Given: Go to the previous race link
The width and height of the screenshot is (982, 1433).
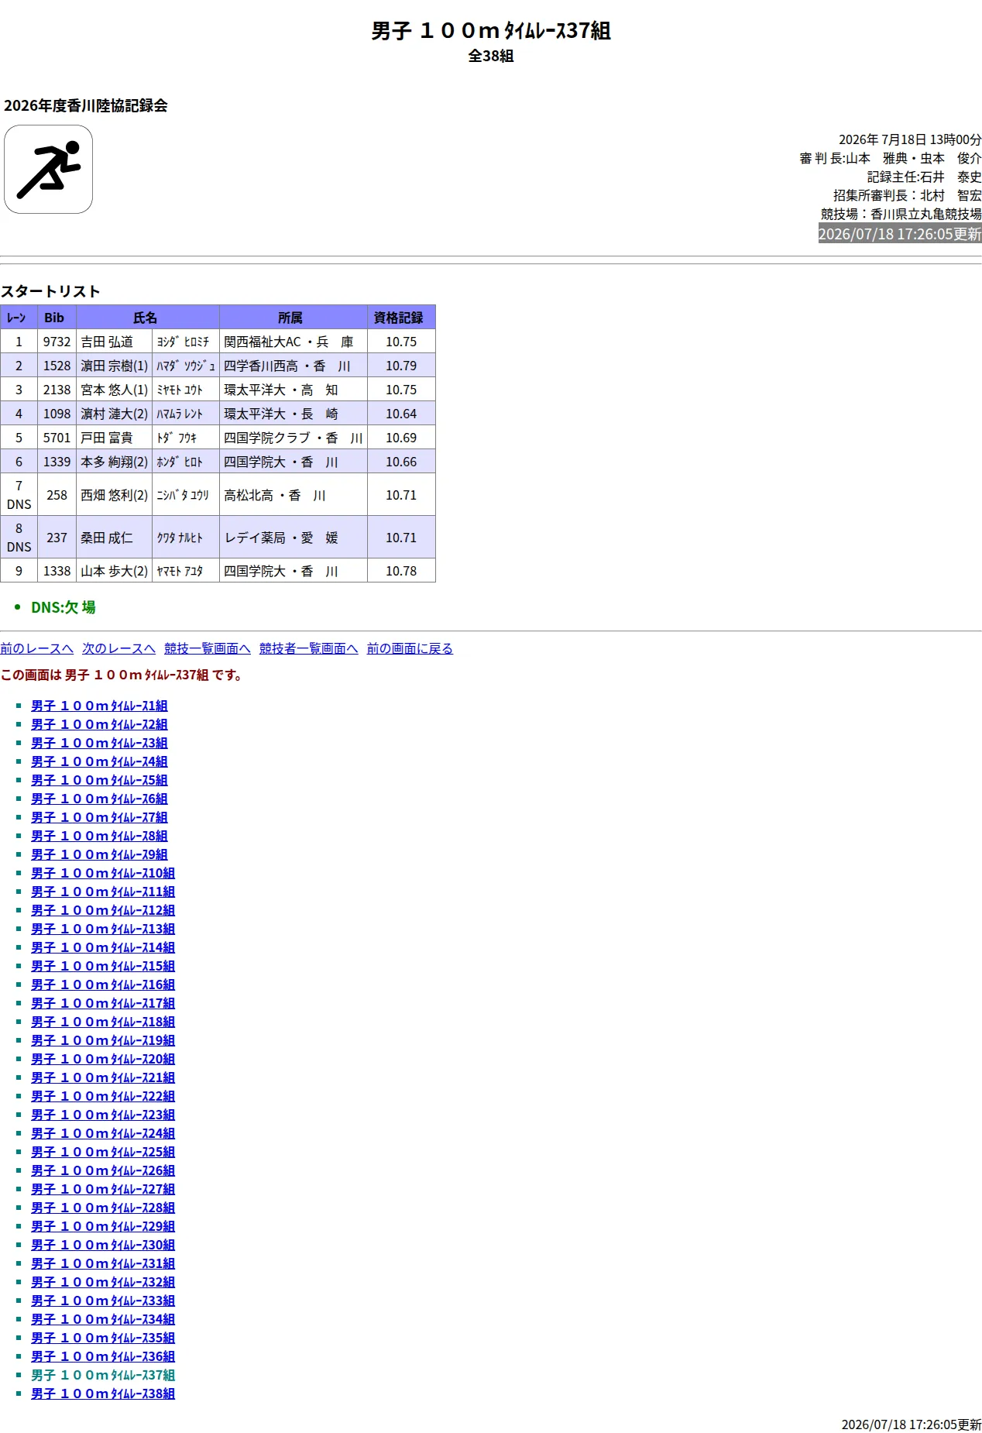Looking at the screenshot, I should click(x=37, y=648).
